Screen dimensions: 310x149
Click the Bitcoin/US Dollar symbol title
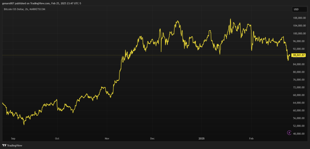pos(23,9)
